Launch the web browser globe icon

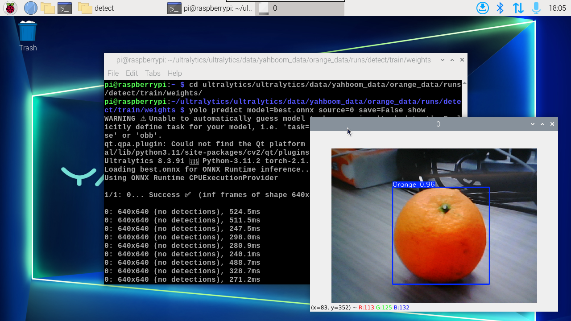[x=30, y=8]
